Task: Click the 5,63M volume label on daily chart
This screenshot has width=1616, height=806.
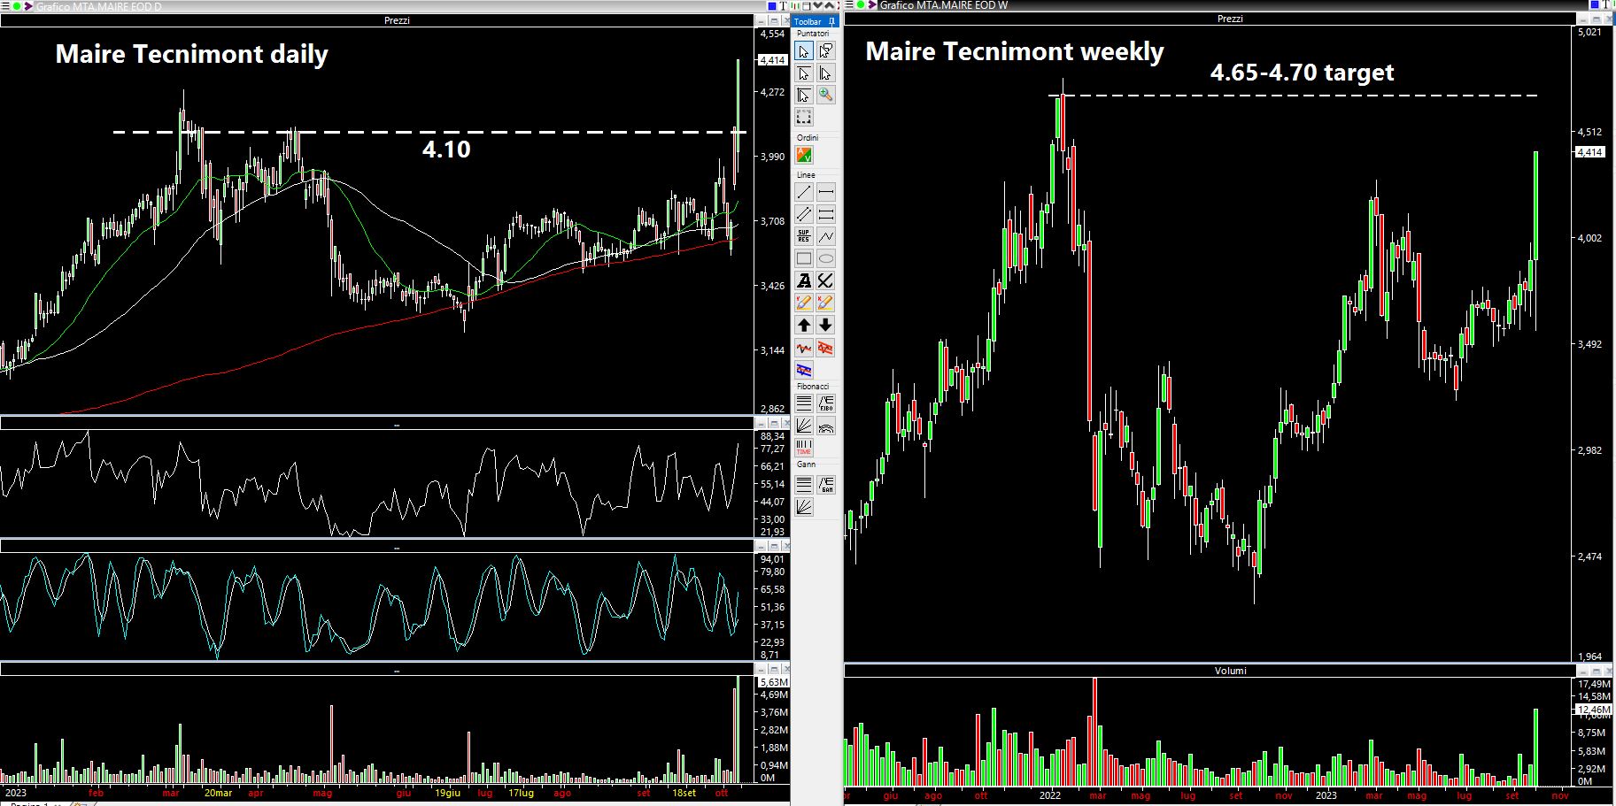Action: (x=774, y=682)
